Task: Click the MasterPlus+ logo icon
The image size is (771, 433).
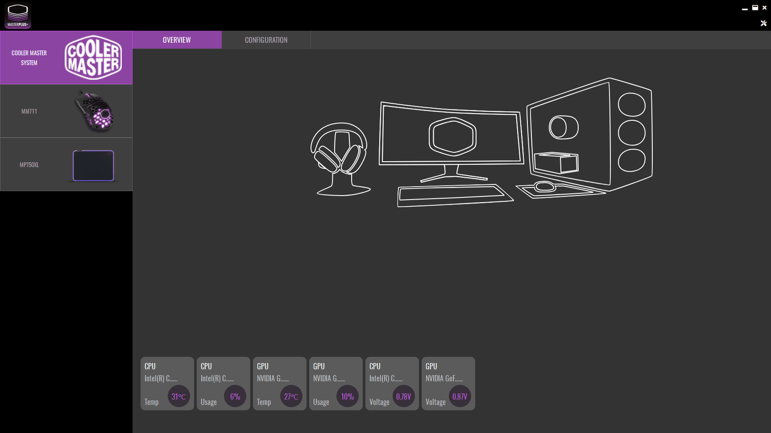Action: tap(18, 16)
